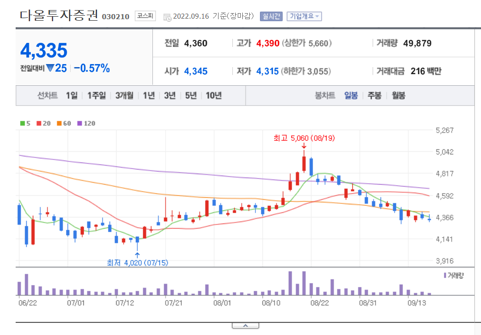The width and height of the screenshot is (481, 335).
Task: Click the 저가 value 4,315
Action: coord(268,71)
